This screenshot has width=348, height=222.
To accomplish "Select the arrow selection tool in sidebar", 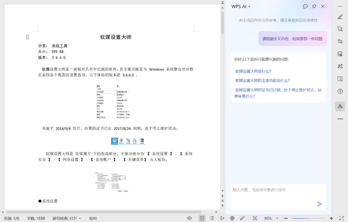I will pos(340,29).
